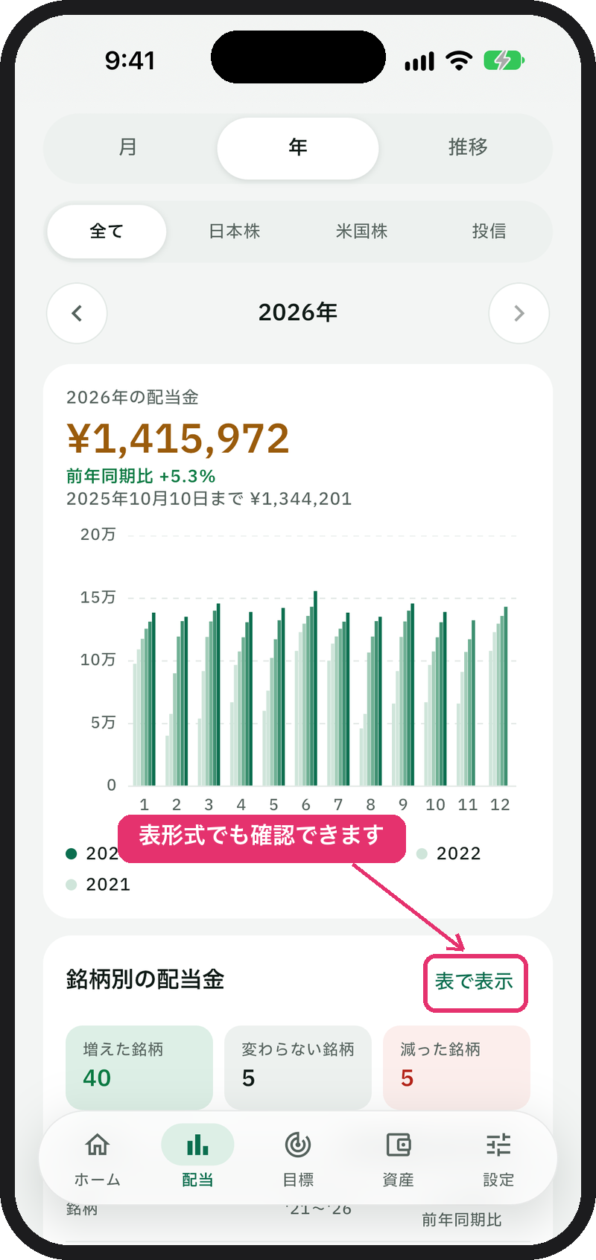Tap the ¥1,415,972 dividend total
Image resolution: width=596 pixels, height=1260 pixels.
pyautogui.click(x=178, y=439)
